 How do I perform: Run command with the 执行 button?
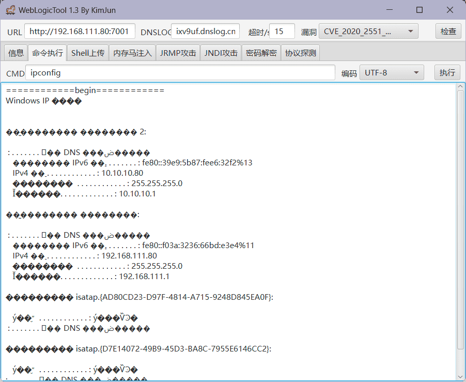tap(447, 73)
